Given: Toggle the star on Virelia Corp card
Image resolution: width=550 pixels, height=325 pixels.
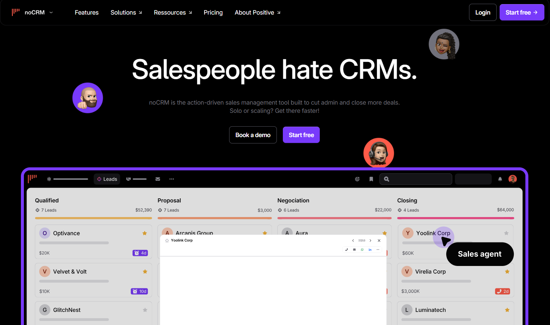Looking at the screenshot, I should click(507, 272).
